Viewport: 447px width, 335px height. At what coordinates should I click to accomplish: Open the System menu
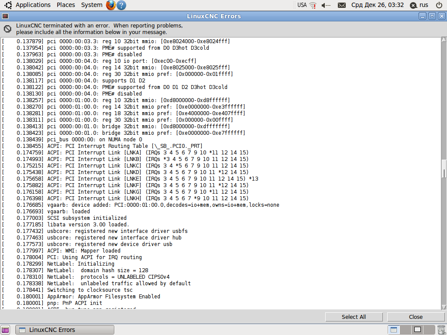coord(92,5)
